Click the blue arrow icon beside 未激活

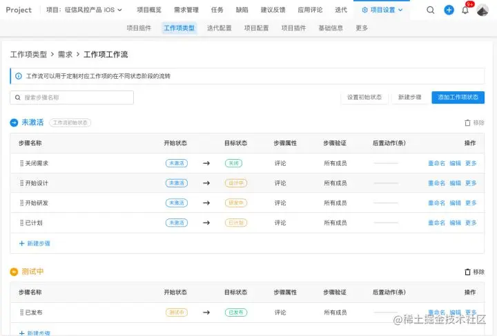[x=14, y=122]
